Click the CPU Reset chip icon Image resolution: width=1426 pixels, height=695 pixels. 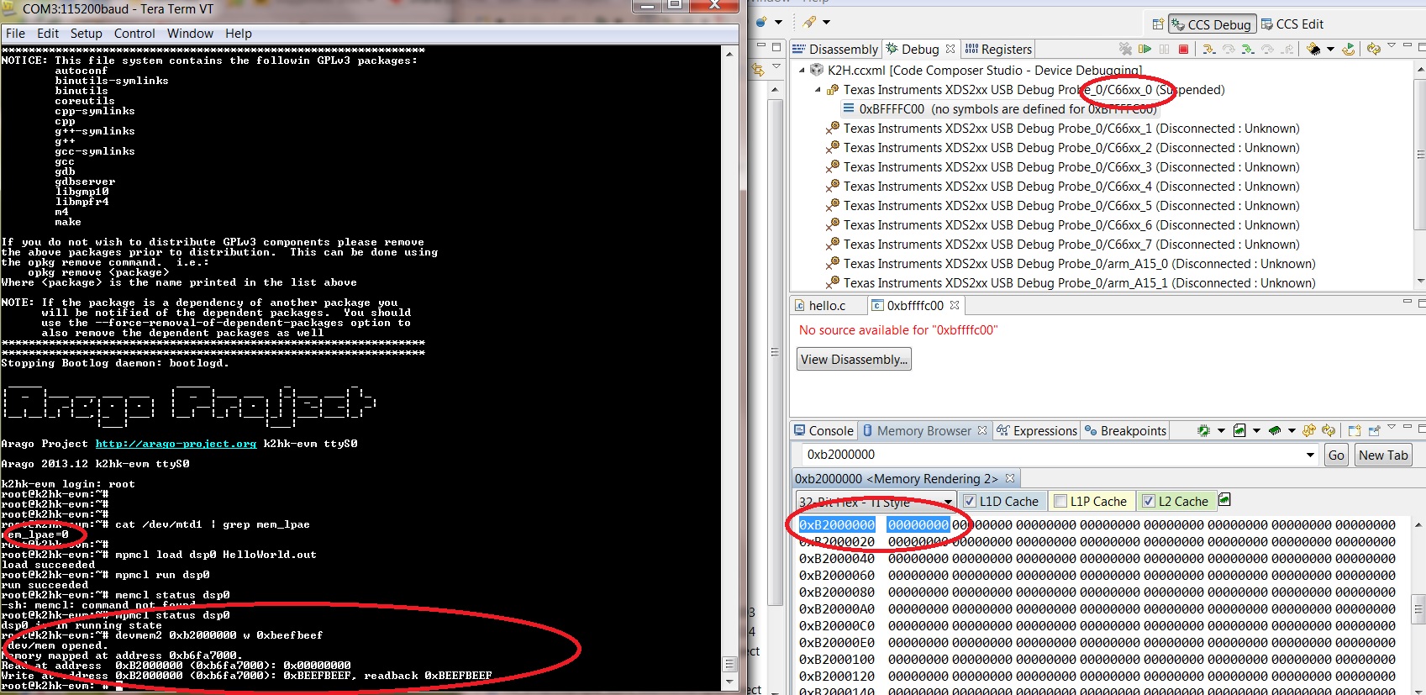point(1313,49)
